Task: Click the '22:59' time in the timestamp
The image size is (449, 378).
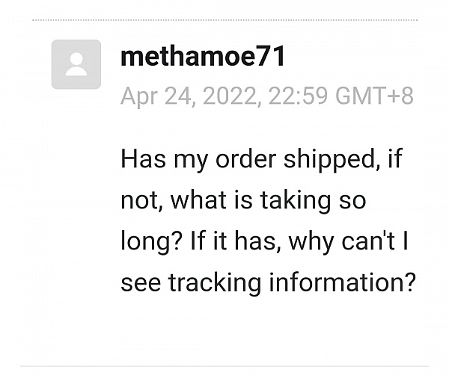Action: tap(298, 96)
